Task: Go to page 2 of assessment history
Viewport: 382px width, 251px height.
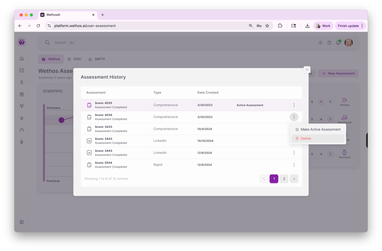Action: click(284, 179)
